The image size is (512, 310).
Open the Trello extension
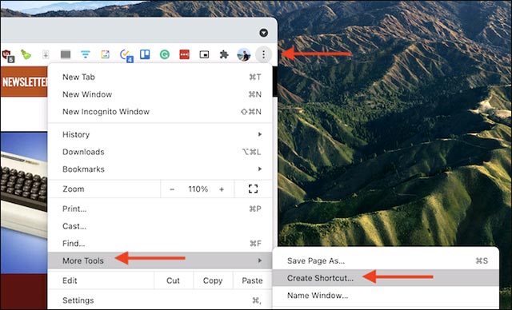[145, 54]
